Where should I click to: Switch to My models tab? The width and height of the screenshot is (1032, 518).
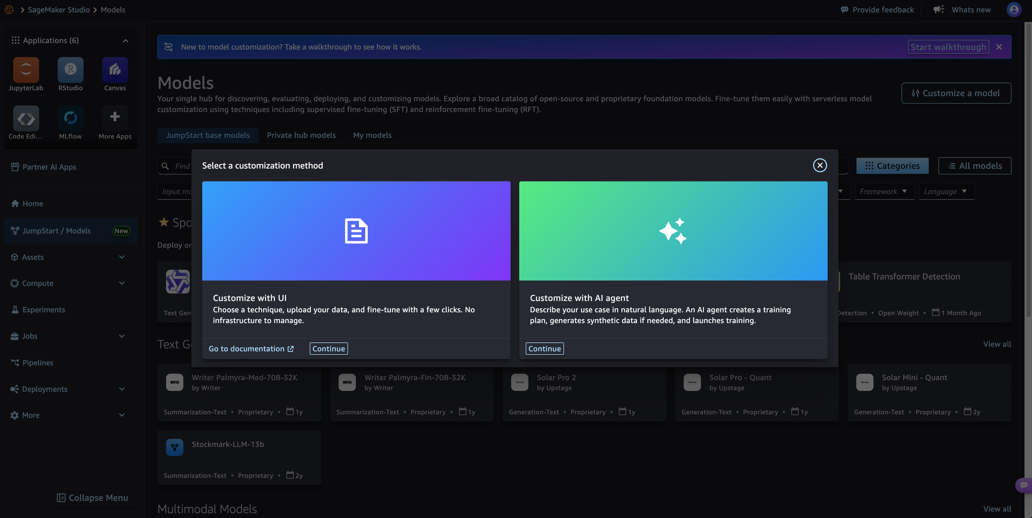click(372, 135)
